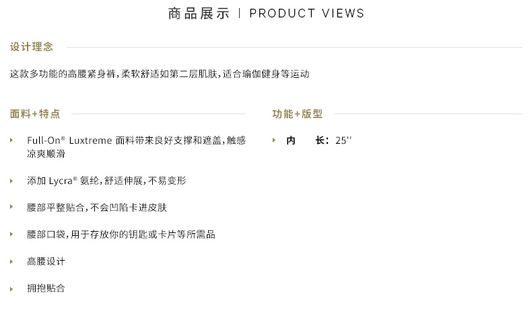Click the arrow bullet beside 内长 25''
The width and height of the screenshot is (532, 309).
coord(274,140)
